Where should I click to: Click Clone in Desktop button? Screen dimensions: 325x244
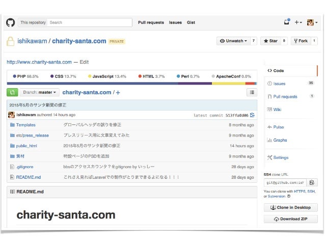click(x=290, y=207)
